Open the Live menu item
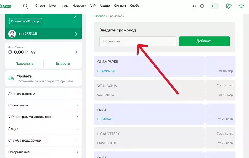 53,6
